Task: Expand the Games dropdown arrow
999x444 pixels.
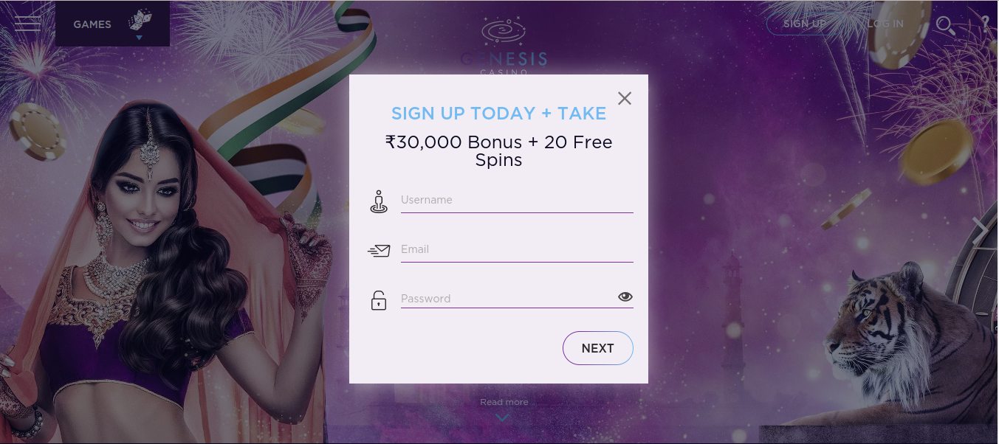Action: (x=139, y=37)
